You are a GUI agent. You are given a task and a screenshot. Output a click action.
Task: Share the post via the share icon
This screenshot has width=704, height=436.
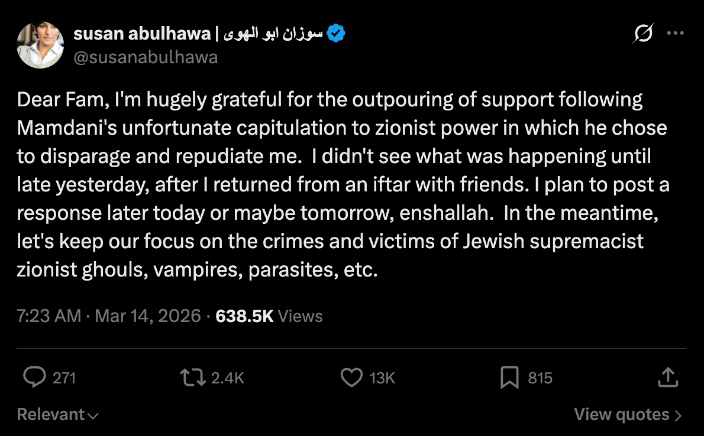click(x=667, y=378)
